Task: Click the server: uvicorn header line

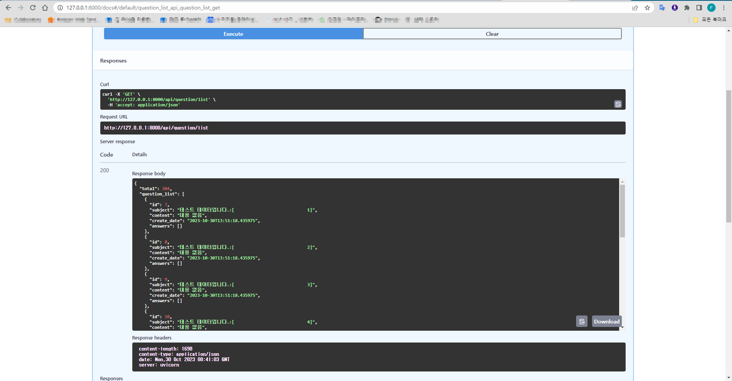Action: point(159,365)
